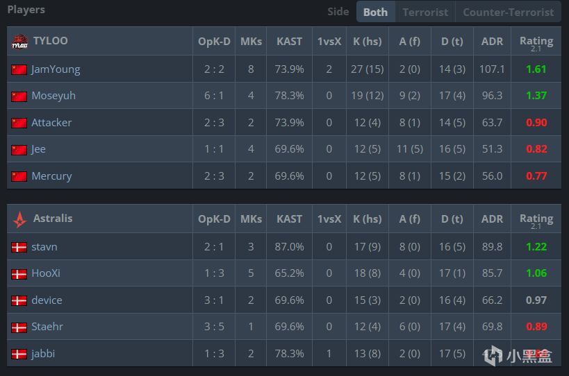Viewport: 569px width, 376px height.
Task: Switch to the Counter-Terrorist side tab
Action: coord(508,12)
